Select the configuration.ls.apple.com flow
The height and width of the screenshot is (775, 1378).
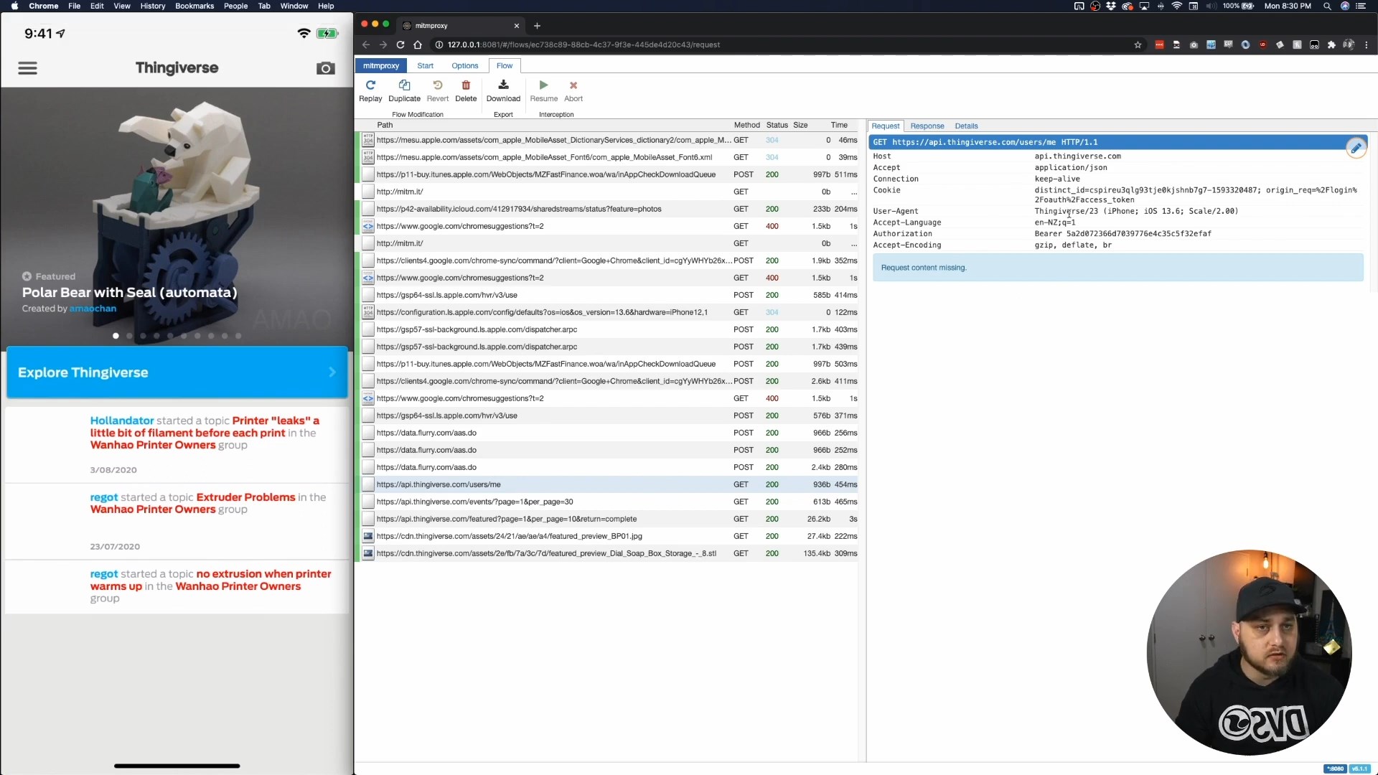click(x=607, y=312)
